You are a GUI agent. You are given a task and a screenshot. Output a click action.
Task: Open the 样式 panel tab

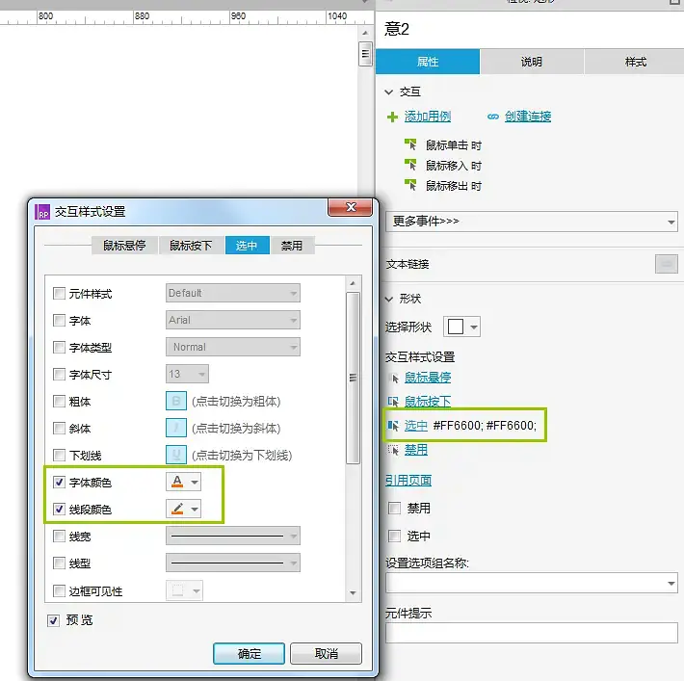click(635, 62)
